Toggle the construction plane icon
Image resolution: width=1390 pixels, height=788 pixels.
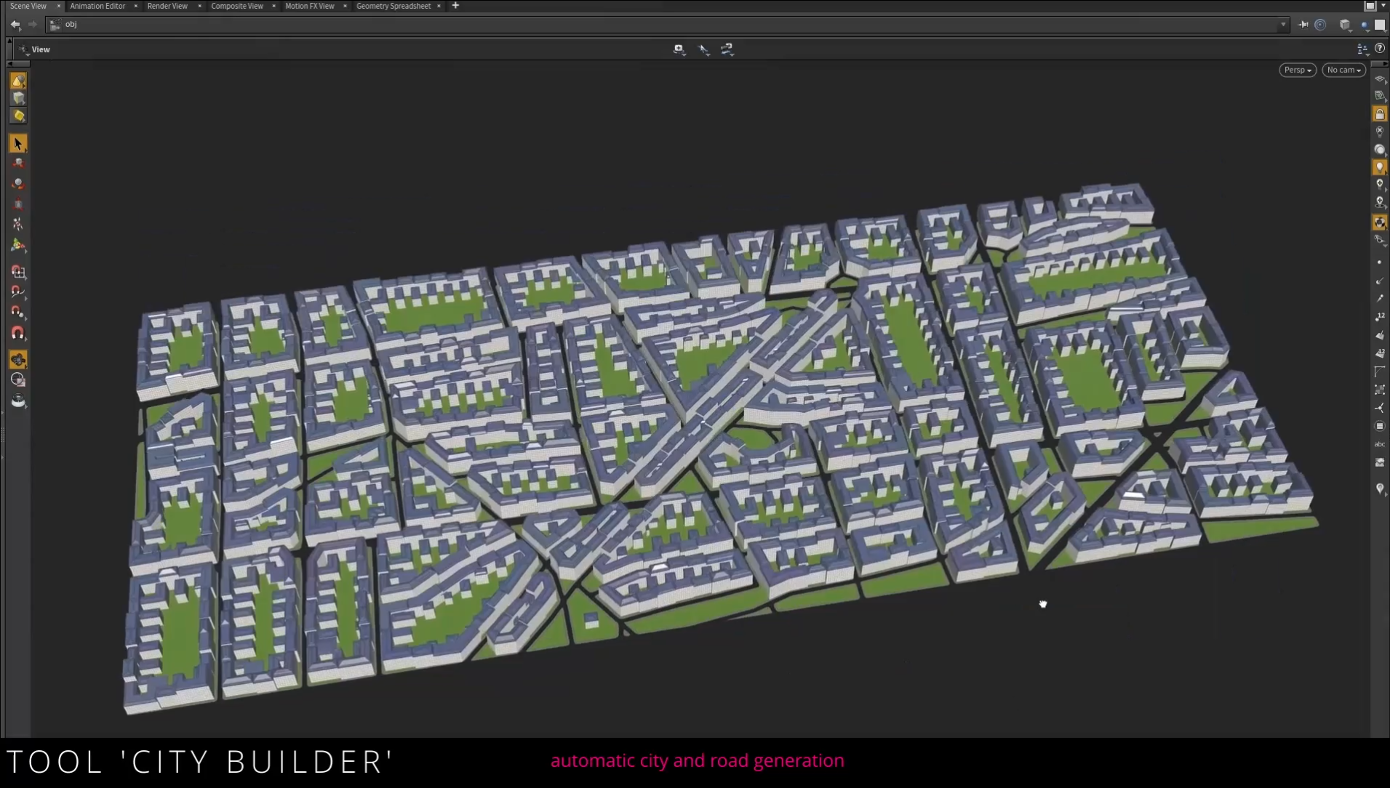(1380, 96)
